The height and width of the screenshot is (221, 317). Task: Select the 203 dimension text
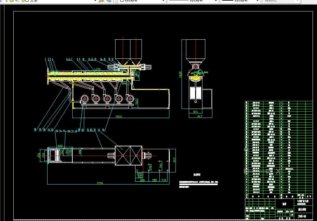point(140,177)
